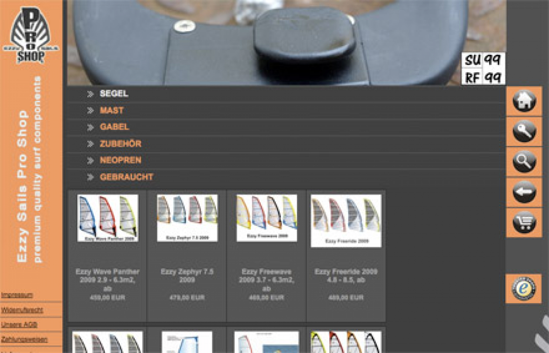Go to the home page icon
This screenshot has width=549, height=353.
click(x=524, y=101)
